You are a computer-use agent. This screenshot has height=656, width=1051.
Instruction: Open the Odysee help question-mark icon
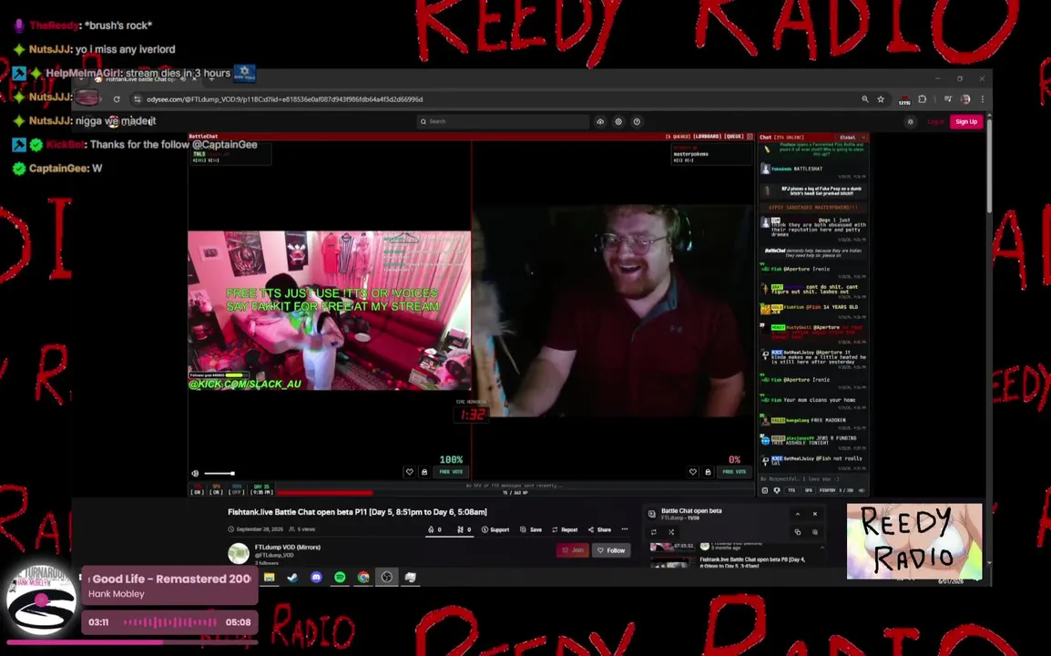[x=637, y=121]
